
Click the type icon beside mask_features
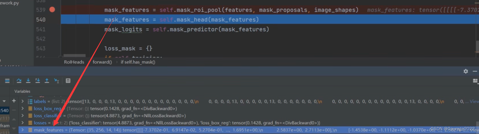(30, 130)
